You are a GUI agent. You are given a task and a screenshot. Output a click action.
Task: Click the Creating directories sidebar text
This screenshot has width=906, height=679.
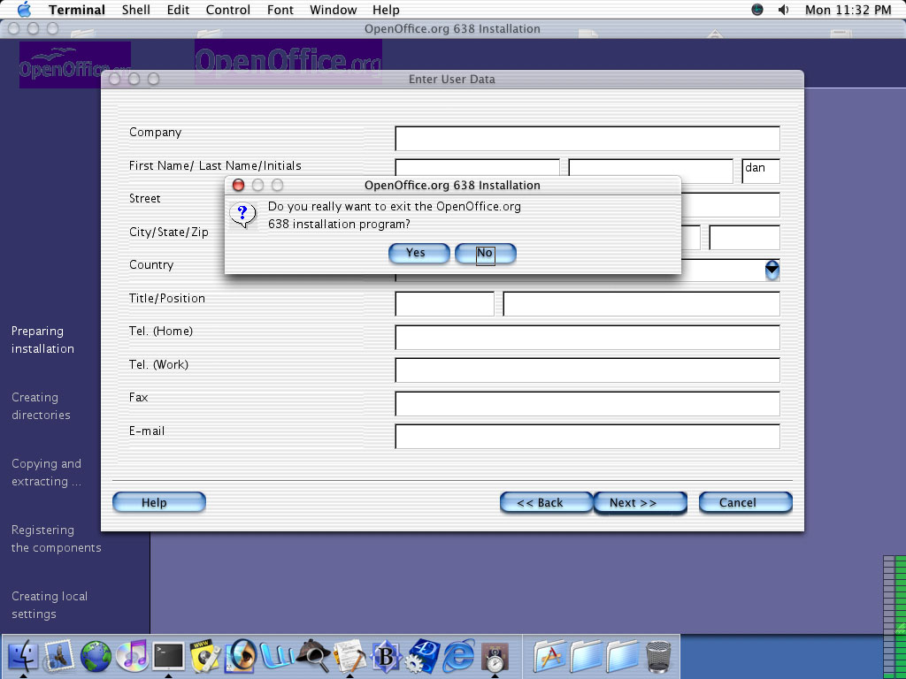click(x=41, y=406)
